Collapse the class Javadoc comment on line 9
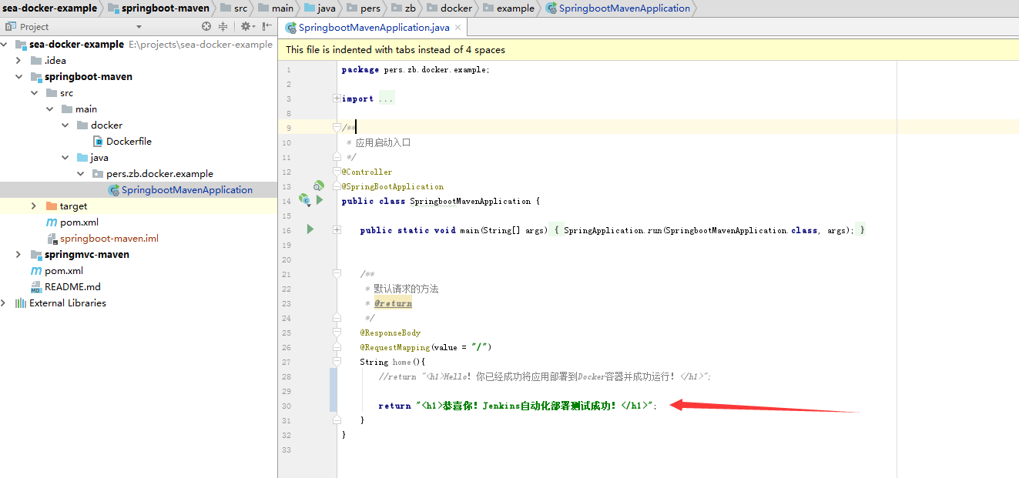Image resolution: width=1019 pixels, height=478 pixels. [x=337, y=128]
